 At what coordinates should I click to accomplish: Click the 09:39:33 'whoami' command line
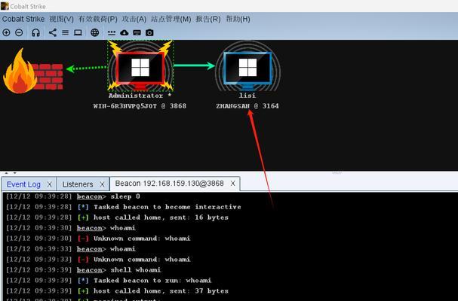pyautogui.click(x=71, y=249)
